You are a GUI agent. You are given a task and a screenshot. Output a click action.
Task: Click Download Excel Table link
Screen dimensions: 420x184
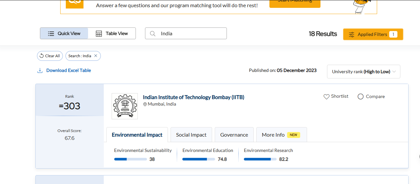pyautogui.click(x=68, y=70)
